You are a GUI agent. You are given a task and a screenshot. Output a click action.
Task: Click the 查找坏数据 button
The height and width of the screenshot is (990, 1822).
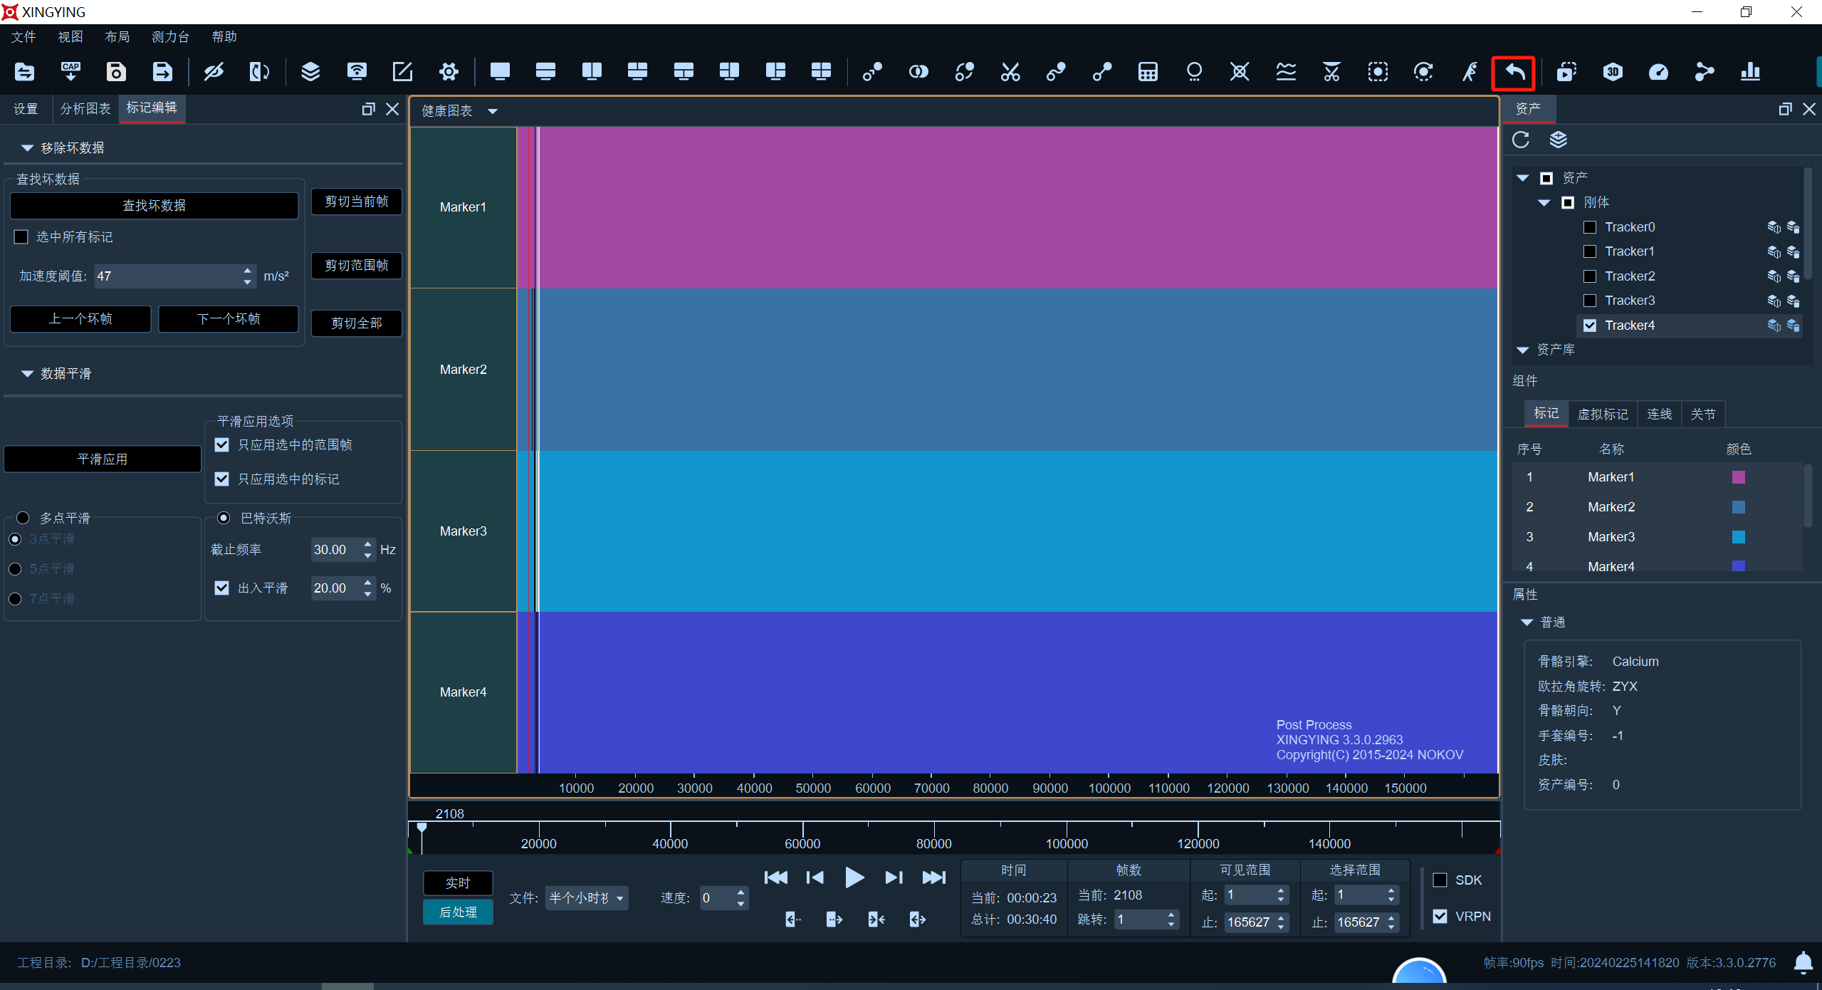[154, 206]
